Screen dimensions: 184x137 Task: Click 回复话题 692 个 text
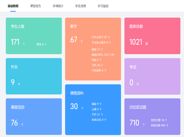coord(159,125)
